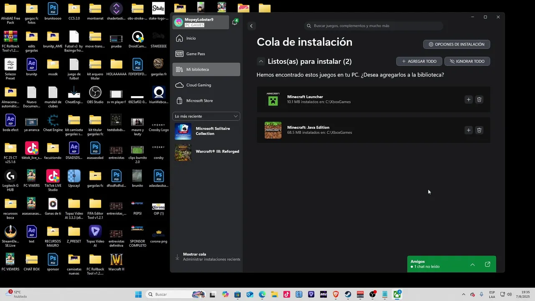Open Windows Start menu

[138, 294]
